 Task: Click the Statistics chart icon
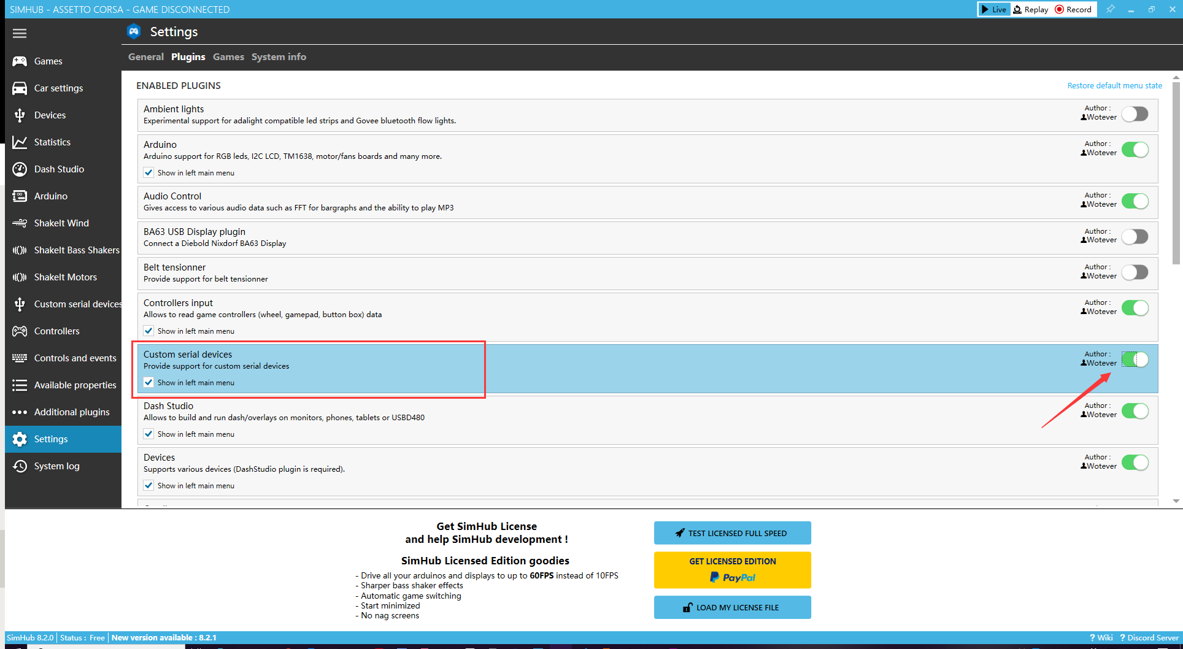pos(20,142)
